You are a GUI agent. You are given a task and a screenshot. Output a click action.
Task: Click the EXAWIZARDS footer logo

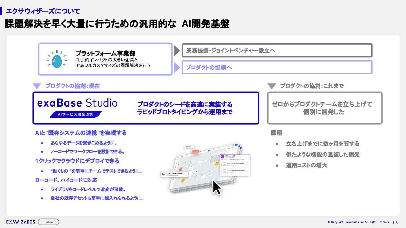pos(21,222)
